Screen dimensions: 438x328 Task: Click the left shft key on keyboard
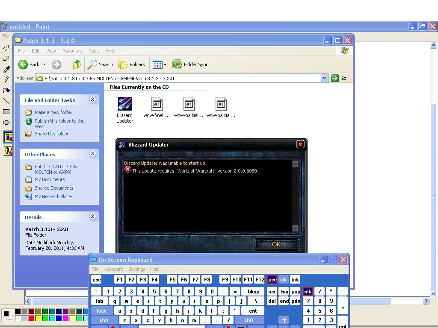(x=104, y=320)
